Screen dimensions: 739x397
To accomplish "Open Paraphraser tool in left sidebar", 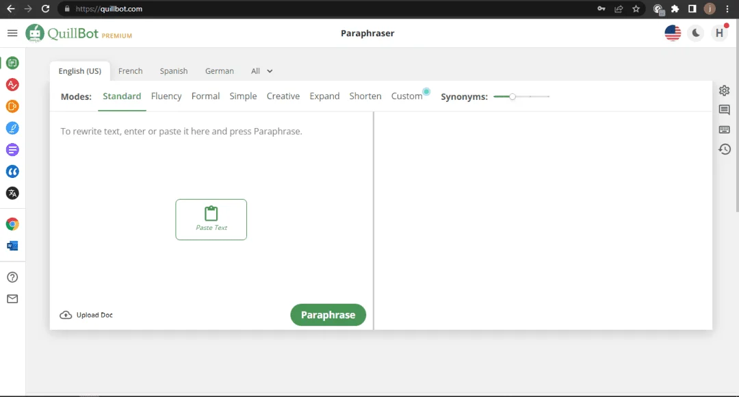I will [x=13, y=63].
